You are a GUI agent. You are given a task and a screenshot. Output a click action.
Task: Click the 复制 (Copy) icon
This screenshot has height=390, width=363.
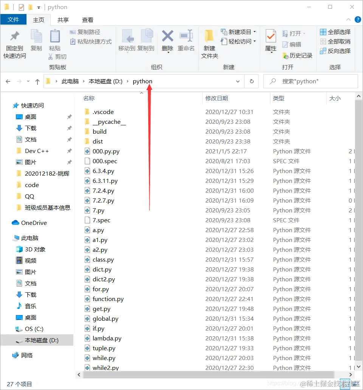[x=36, y=40]
